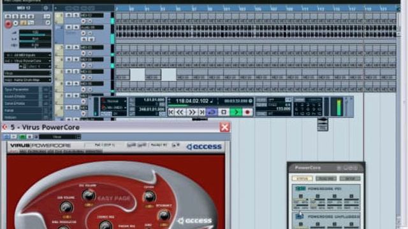The width and height of the screenshot is (408, 229).
Task: Click the Read button on the Audio 08 track
Action: [x=84, y=39]
